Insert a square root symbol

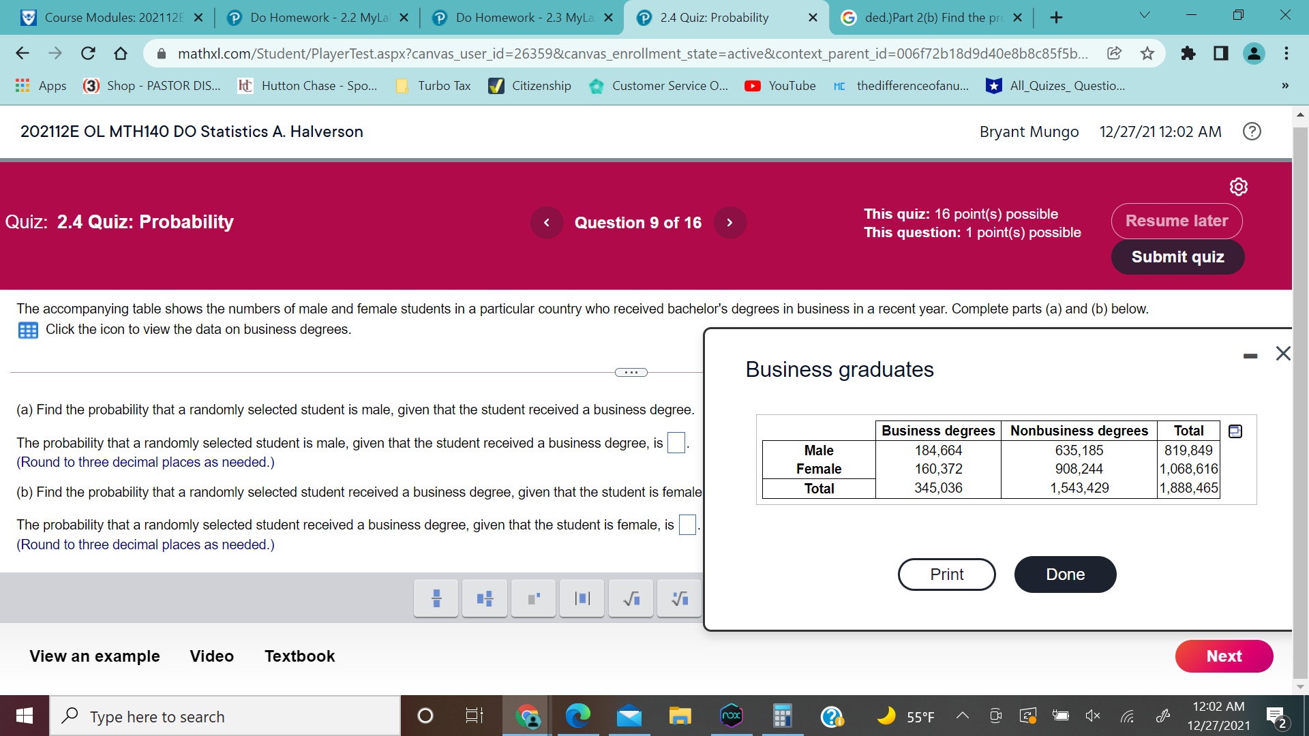click(631, 598)
